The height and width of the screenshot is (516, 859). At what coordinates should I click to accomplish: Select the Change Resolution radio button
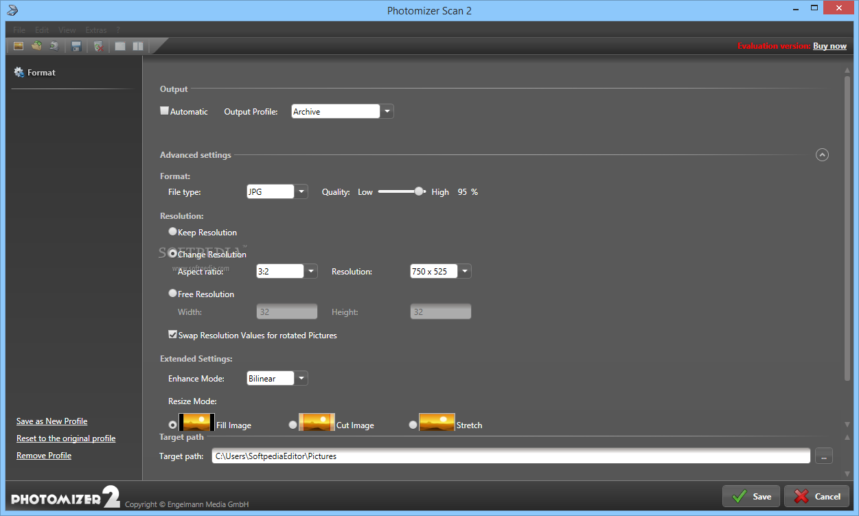tap(172, 254)
